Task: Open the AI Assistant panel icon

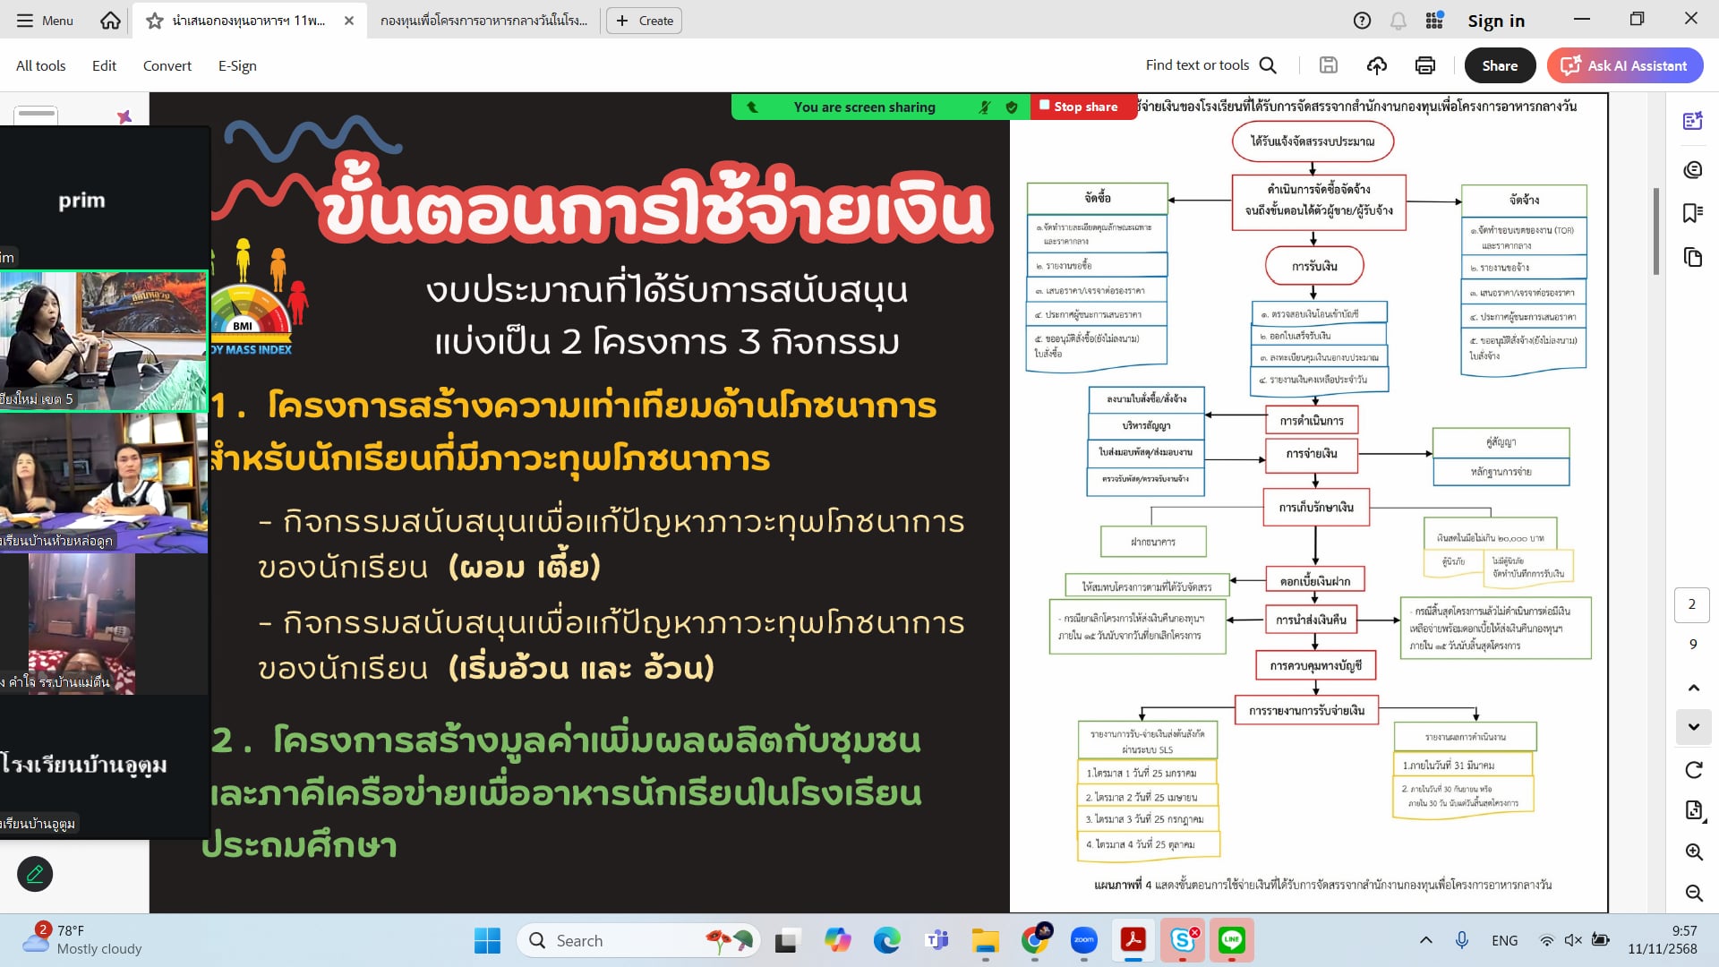Action: tap(1692, 121)
